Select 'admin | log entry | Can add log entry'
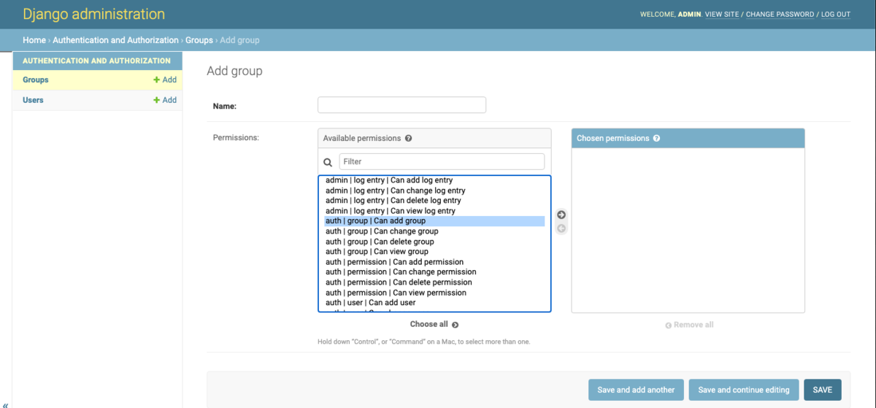This screenshot has height=408, width=876. coord(434,180)
